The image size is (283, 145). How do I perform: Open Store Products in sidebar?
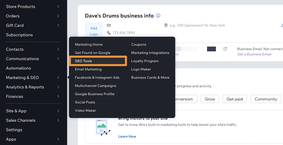click(x=20, y=7)
